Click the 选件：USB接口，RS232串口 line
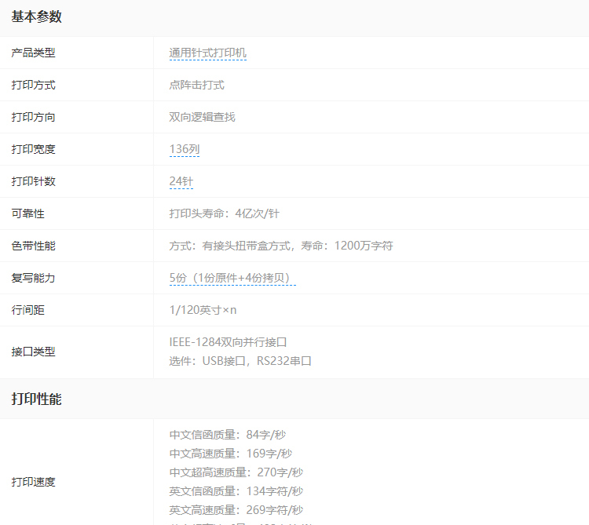The height and width of the screenshot is (525, 589). [x=240, y=361]
